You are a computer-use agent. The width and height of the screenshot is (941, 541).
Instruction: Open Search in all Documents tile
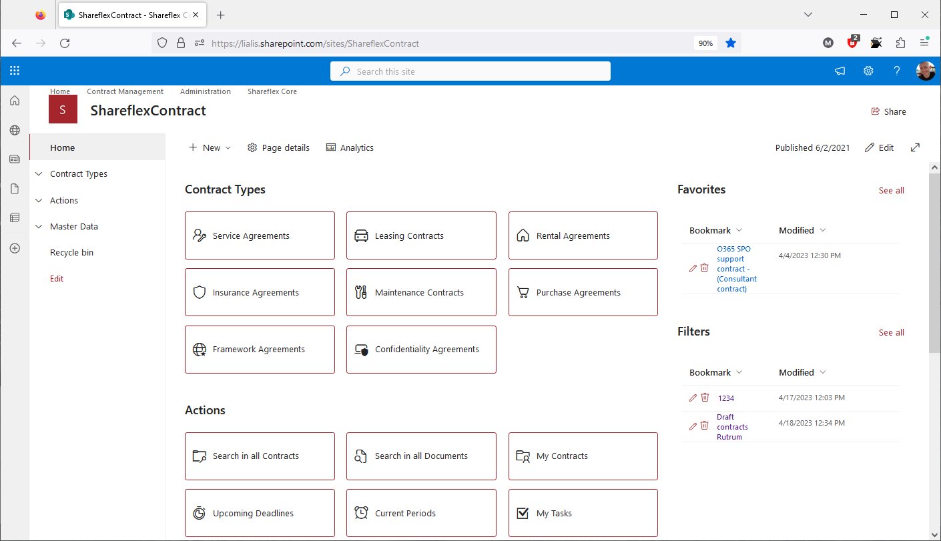(x=421, y=456)
